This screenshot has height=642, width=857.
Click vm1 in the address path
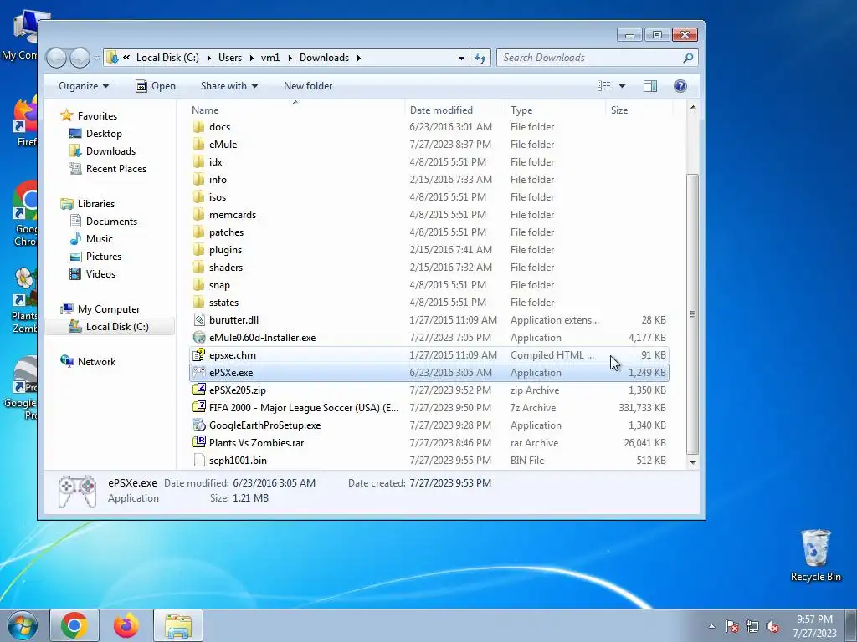(270, 58)
